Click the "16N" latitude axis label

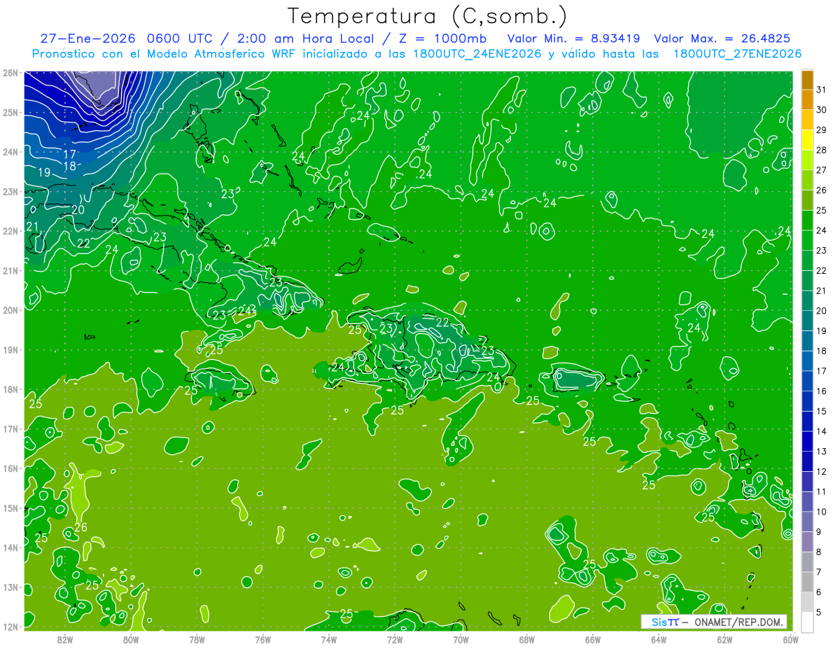(x=10, y=468)
